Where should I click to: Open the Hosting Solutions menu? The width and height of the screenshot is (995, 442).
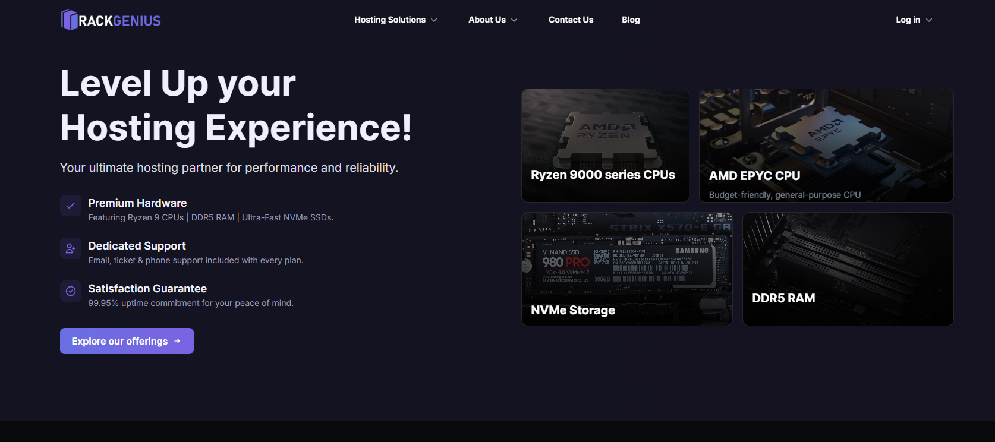point(390,20)
